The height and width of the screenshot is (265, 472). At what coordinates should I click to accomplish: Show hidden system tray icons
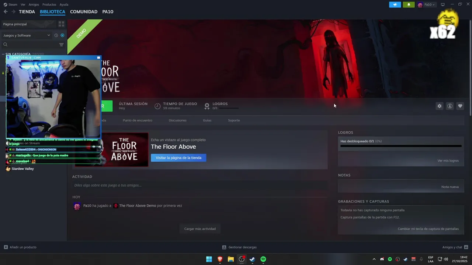click(x=374, y=259)
